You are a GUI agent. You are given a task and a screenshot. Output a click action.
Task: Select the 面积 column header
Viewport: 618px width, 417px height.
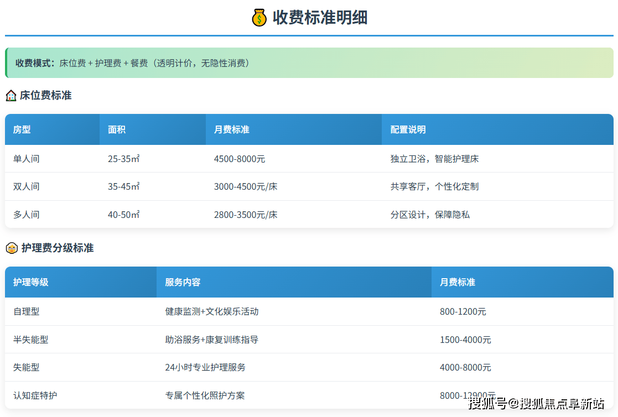(x=116, y=129)
